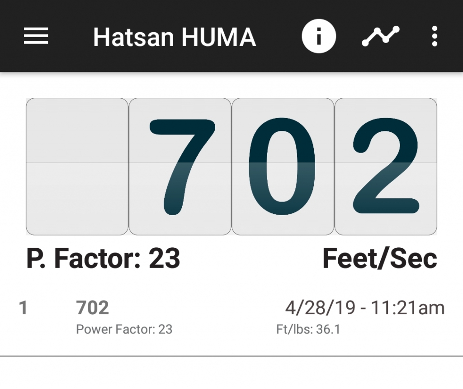Tap the Power Factor: 23 subtext
Image resolution: width=463 pixels, height=389 pixels.
[x=124, y=329]
